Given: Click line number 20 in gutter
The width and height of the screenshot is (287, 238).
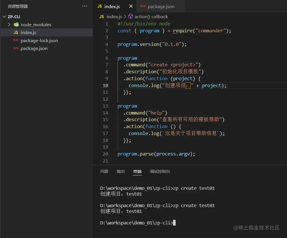Looking at the screenshot, I should (x=105, y=154).
